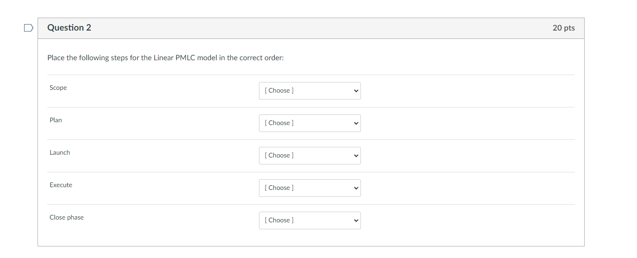Open the Execute row's Choose dropdown
Screen dimensions: 637x258
click(309, 188)
